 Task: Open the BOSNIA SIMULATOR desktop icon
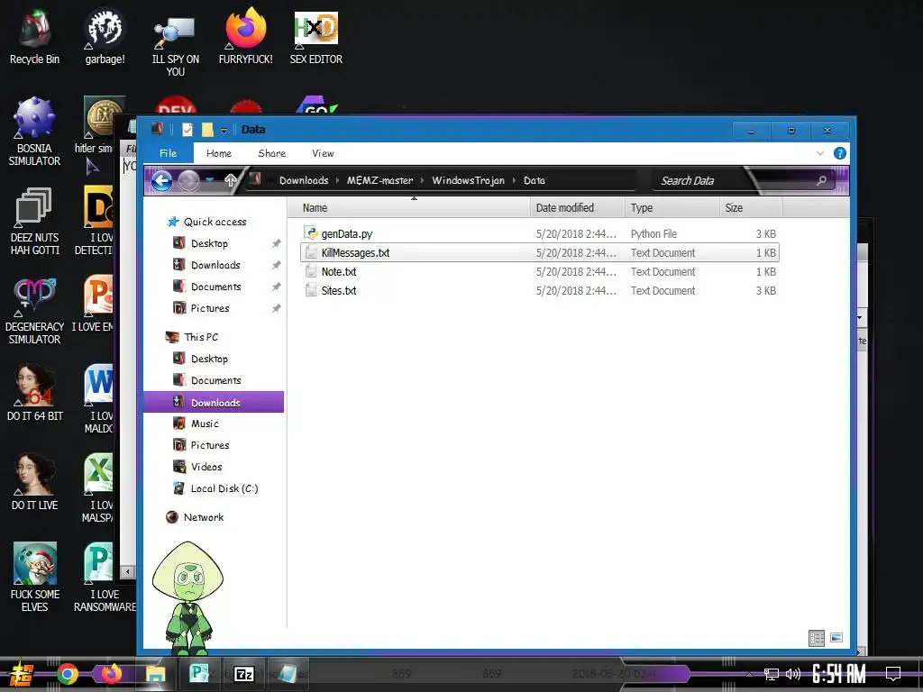(x=35, y=132)
